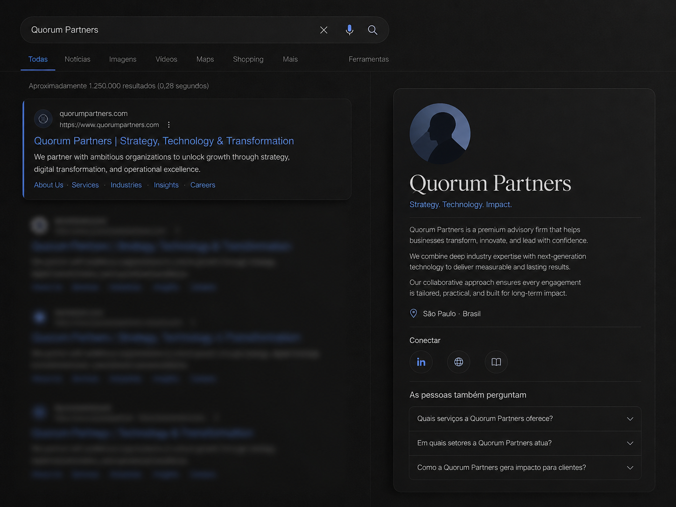
Task: Select the Todas tab
Action: (38, 59)
